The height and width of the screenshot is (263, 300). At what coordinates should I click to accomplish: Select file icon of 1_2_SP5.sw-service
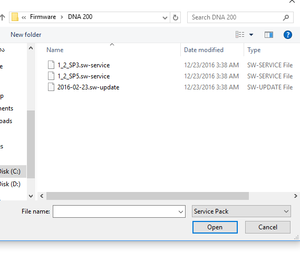point(51,76)
